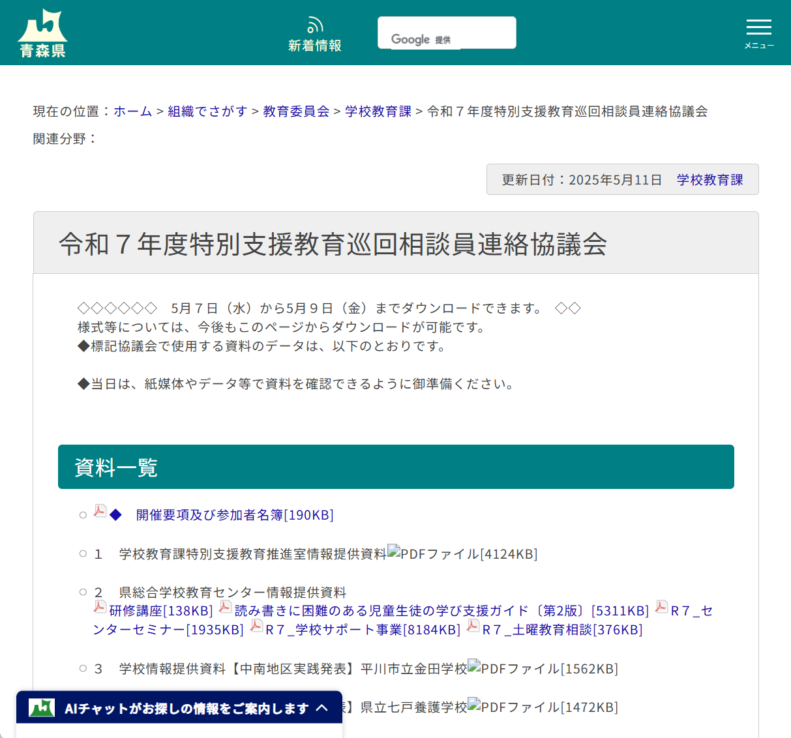
Task: Click the broken PDFファイル image for 学校教育課特別支援教育推進室情報提供資料
Action: point(393,552)
